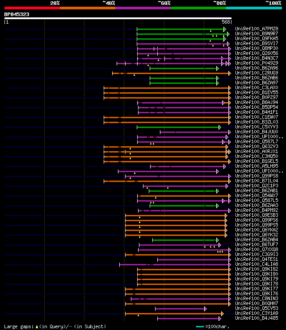Open hit UniRef100_B9N9R7

tap(257, 34)
